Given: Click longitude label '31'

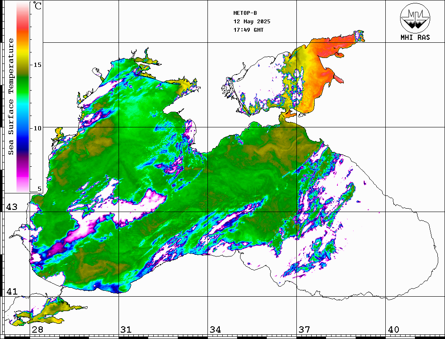Looking at the screenshot, I should pyautogui.click(x=126, y=330).
